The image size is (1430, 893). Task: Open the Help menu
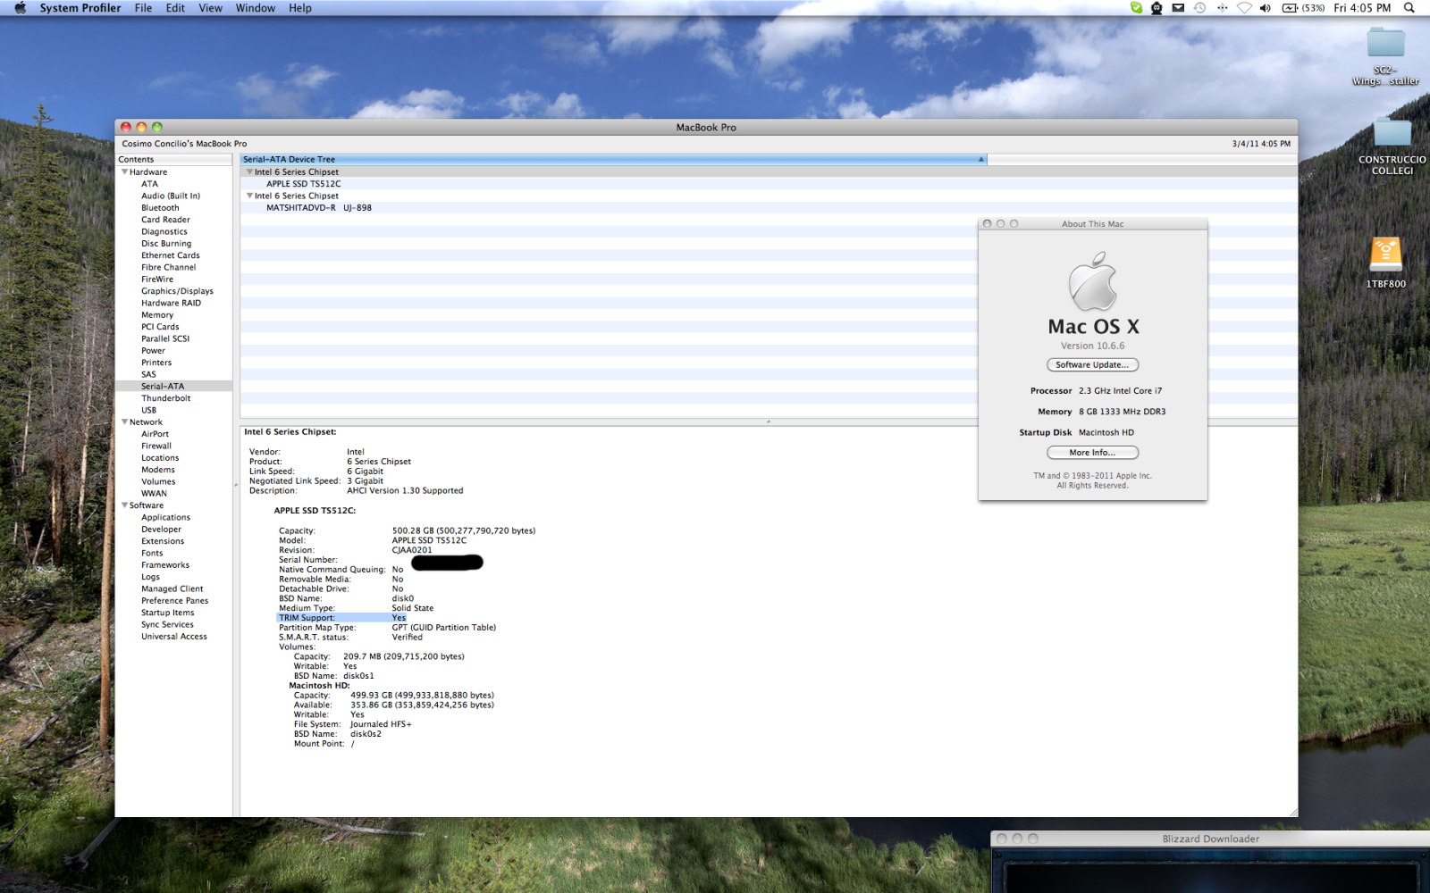click(x=300, y=8)
